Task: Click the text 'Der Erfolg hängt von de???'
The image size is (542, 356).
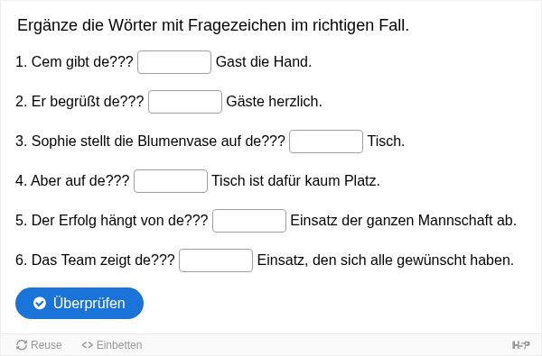Action: pos(119,220)
